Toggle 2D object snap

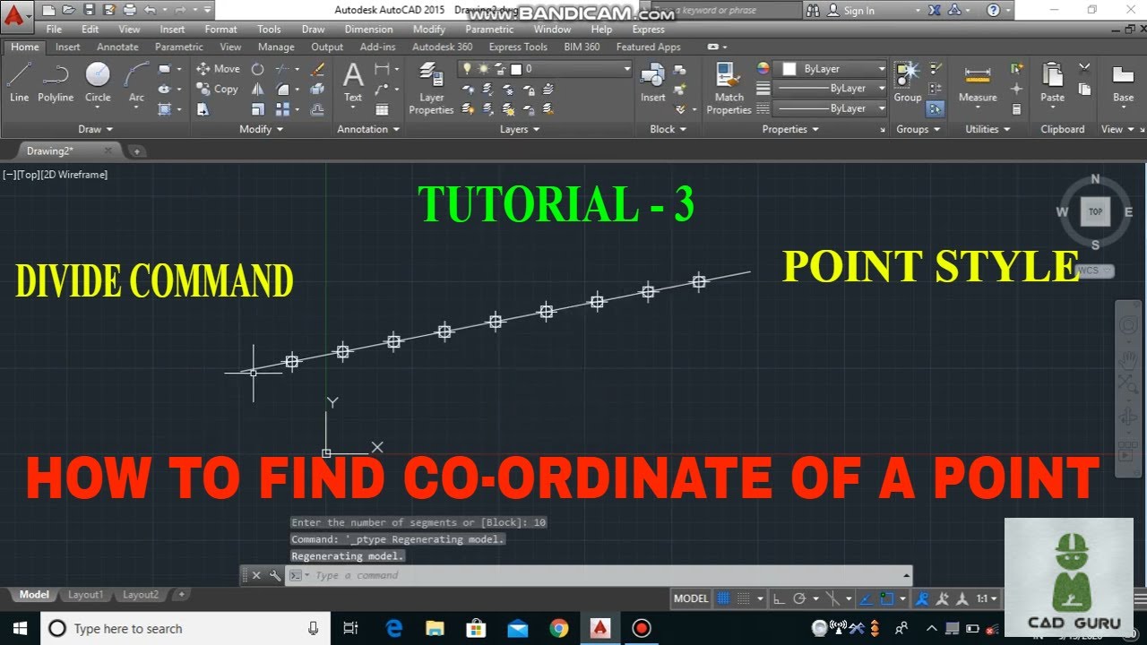[x=886, y=598]
